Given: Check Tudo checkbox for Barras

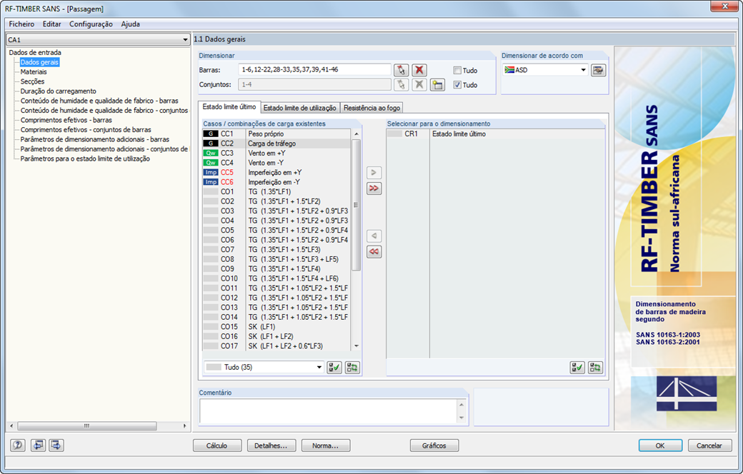Looking at the screenshot, I should click(457, 71).
